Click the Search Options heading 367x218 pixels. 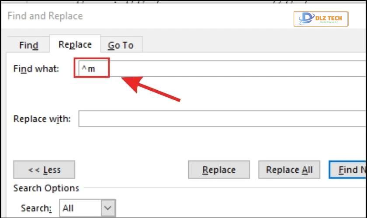(x=46, y=188)
